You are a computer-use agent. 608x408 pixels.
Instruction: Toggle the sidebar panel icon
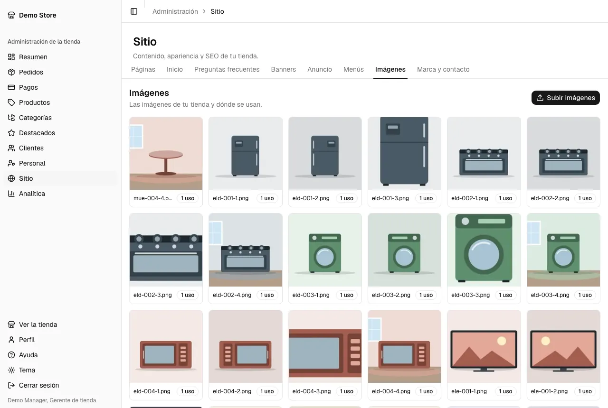tap(134, 11)
